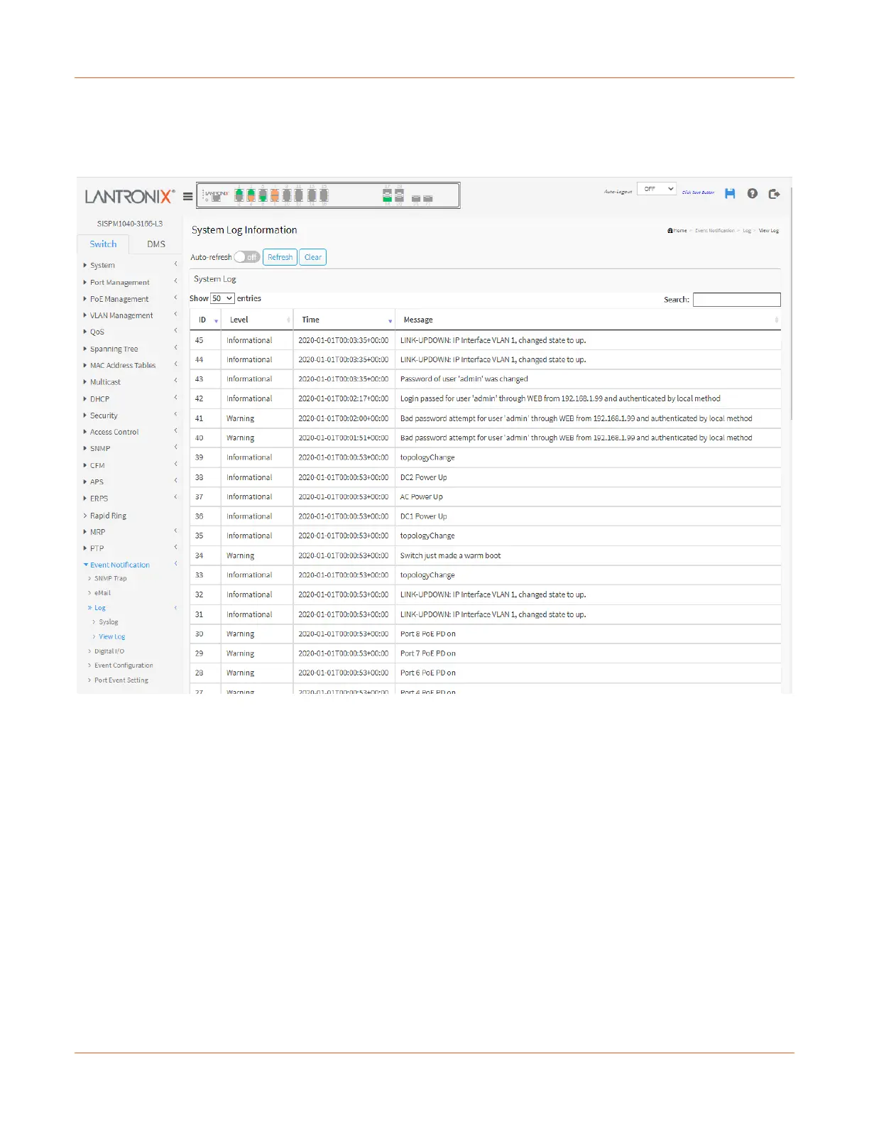Click the Refresh button
869x1125 pixels.
(280, 257)
